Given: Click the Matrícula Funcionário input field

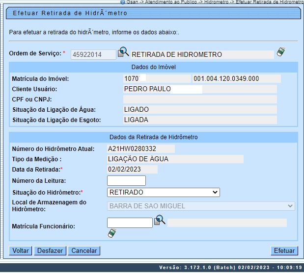Looking at the screenshot, I should (x=130, y=223).
